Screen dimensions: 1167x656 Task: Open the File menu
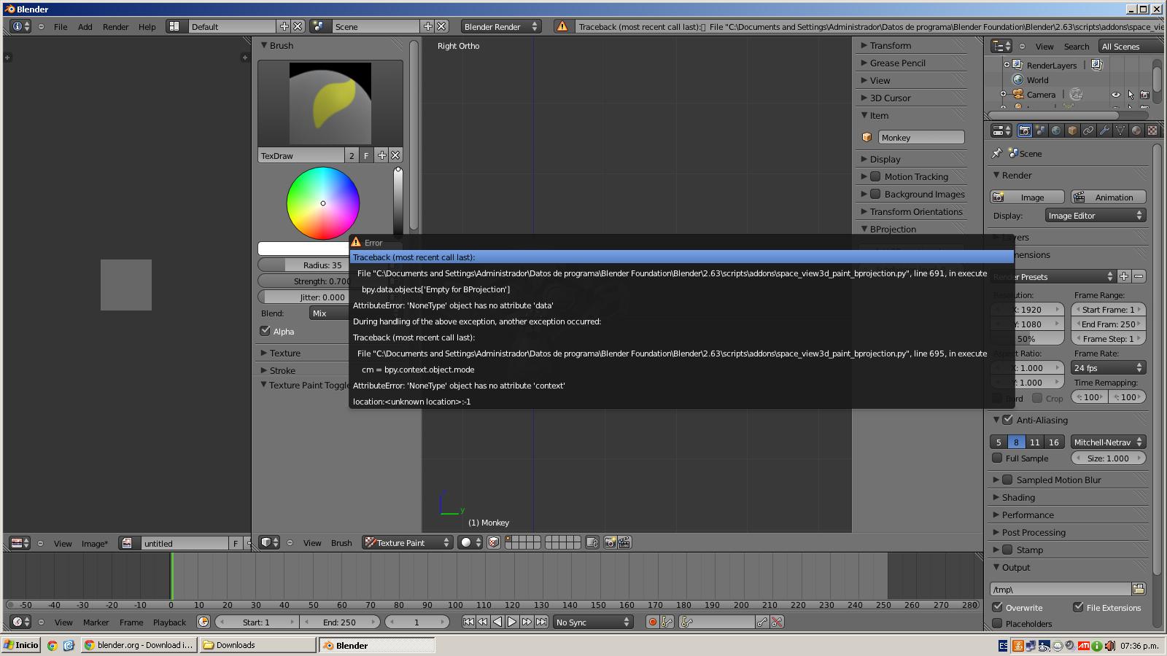[61, 26]
